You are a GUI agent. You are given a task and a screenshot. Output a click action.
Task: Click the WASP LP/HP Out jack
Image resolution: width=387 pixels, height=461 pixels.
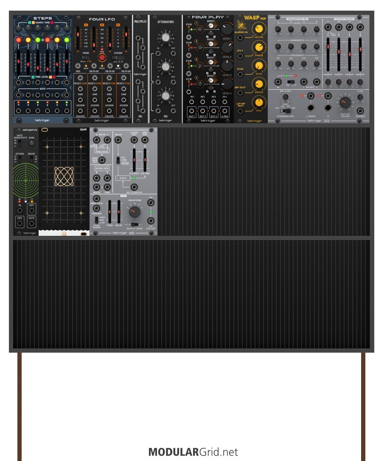241,111
